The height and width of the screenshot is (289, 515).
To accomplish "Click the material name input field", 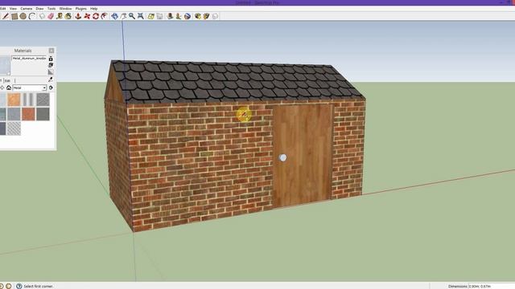I will 29,59.
